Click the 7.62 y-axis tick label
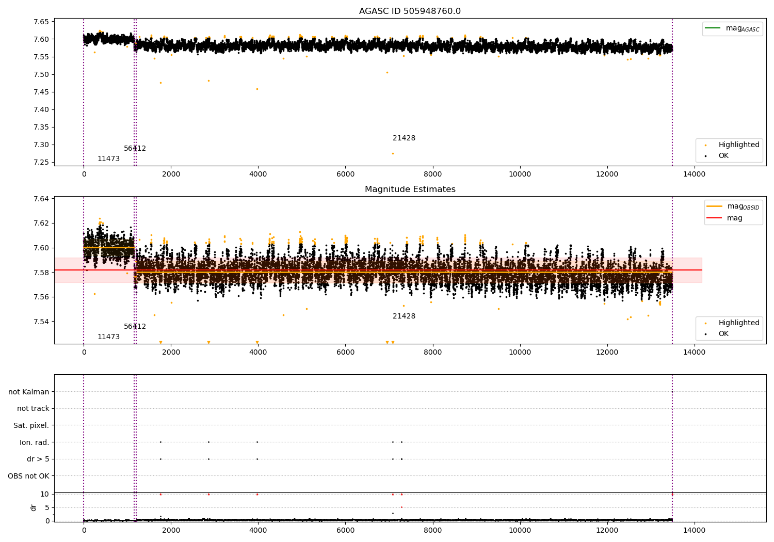774x542 pixels. [x=42, y=223]
